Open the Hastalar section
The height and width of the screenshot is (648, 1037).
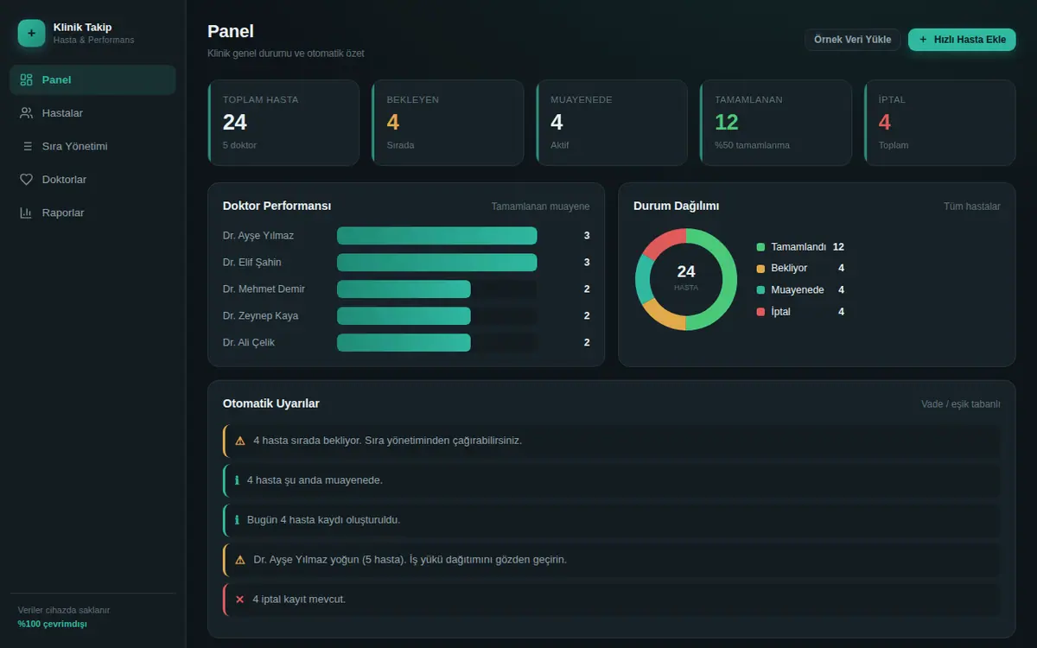[x=92, y=113]
